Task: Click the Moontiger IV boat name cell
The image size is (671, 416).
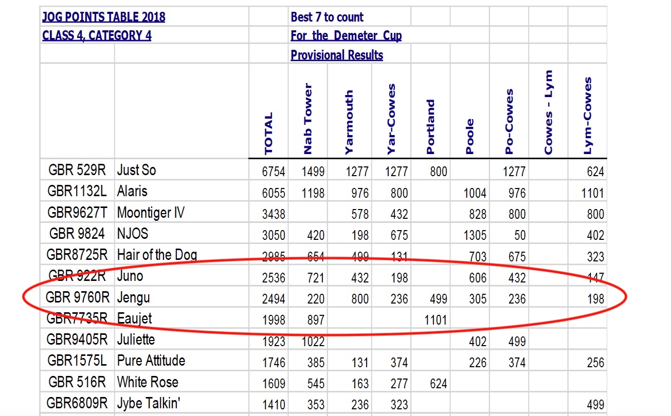Action: coord(151,213)
